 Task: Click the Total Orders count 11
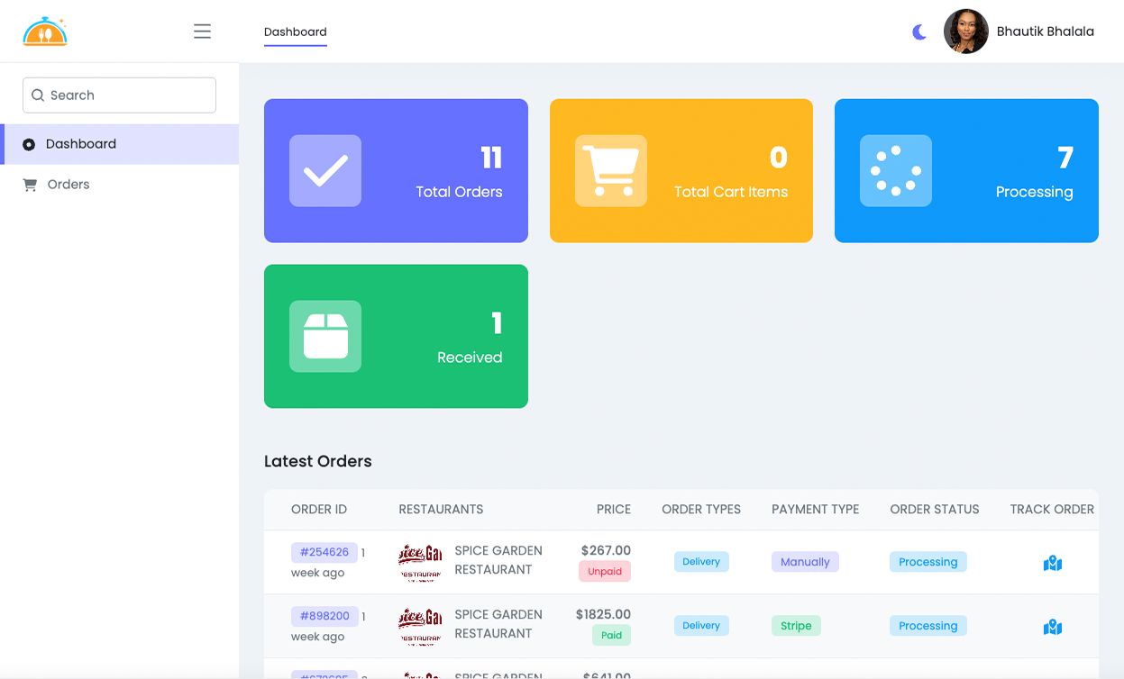[491, 158]
